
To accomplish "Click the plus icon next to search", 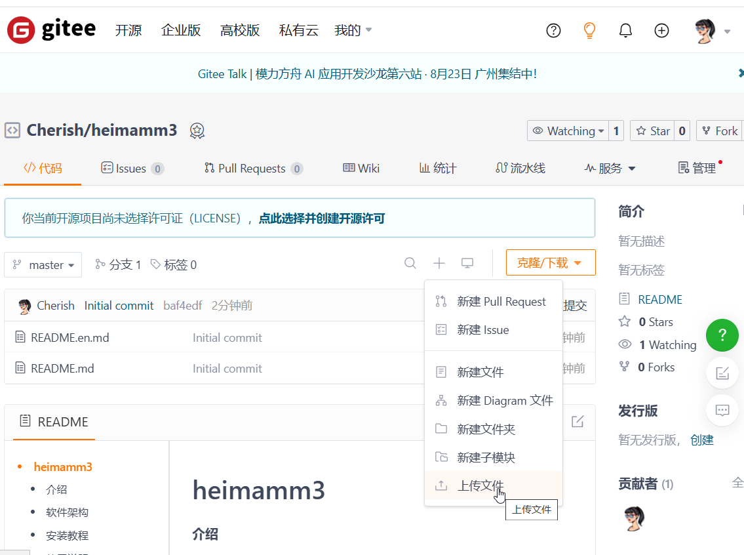I will 439,263.
